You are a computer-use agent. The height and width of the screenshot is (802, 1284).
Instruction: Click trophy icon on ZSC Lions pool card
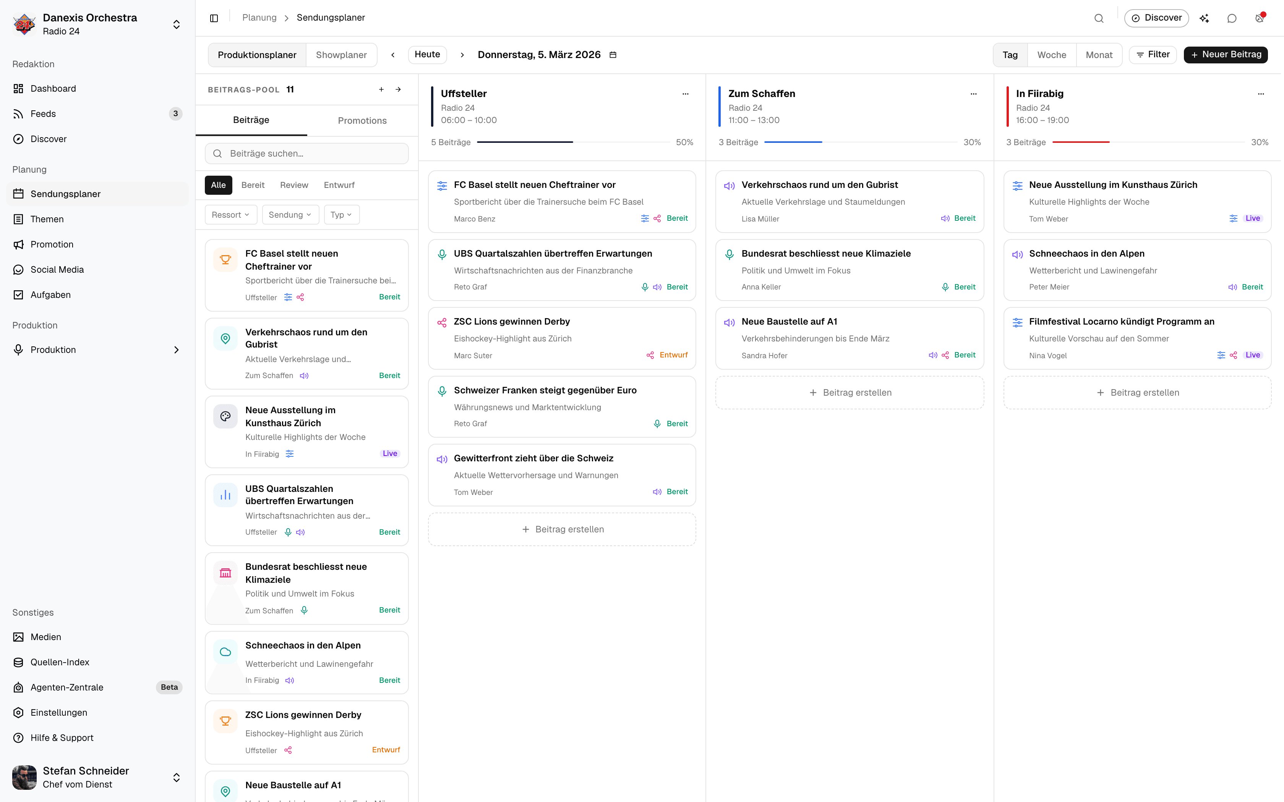pos(225,721)
